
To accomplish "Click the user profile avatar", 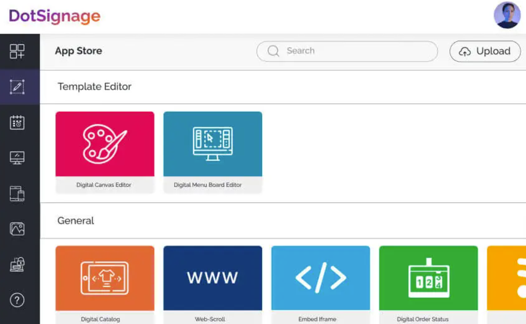I will (x=507, y=15).
